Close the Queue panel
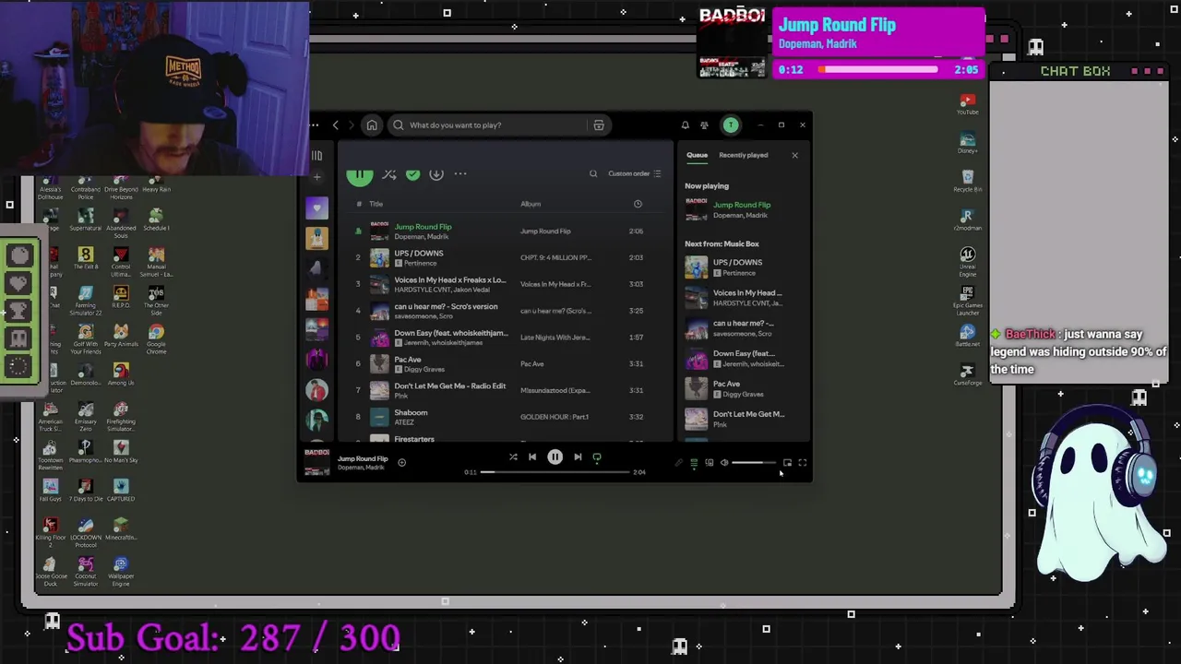The image size is (1181, 664). pyautogui.click(x=794, y=155)
